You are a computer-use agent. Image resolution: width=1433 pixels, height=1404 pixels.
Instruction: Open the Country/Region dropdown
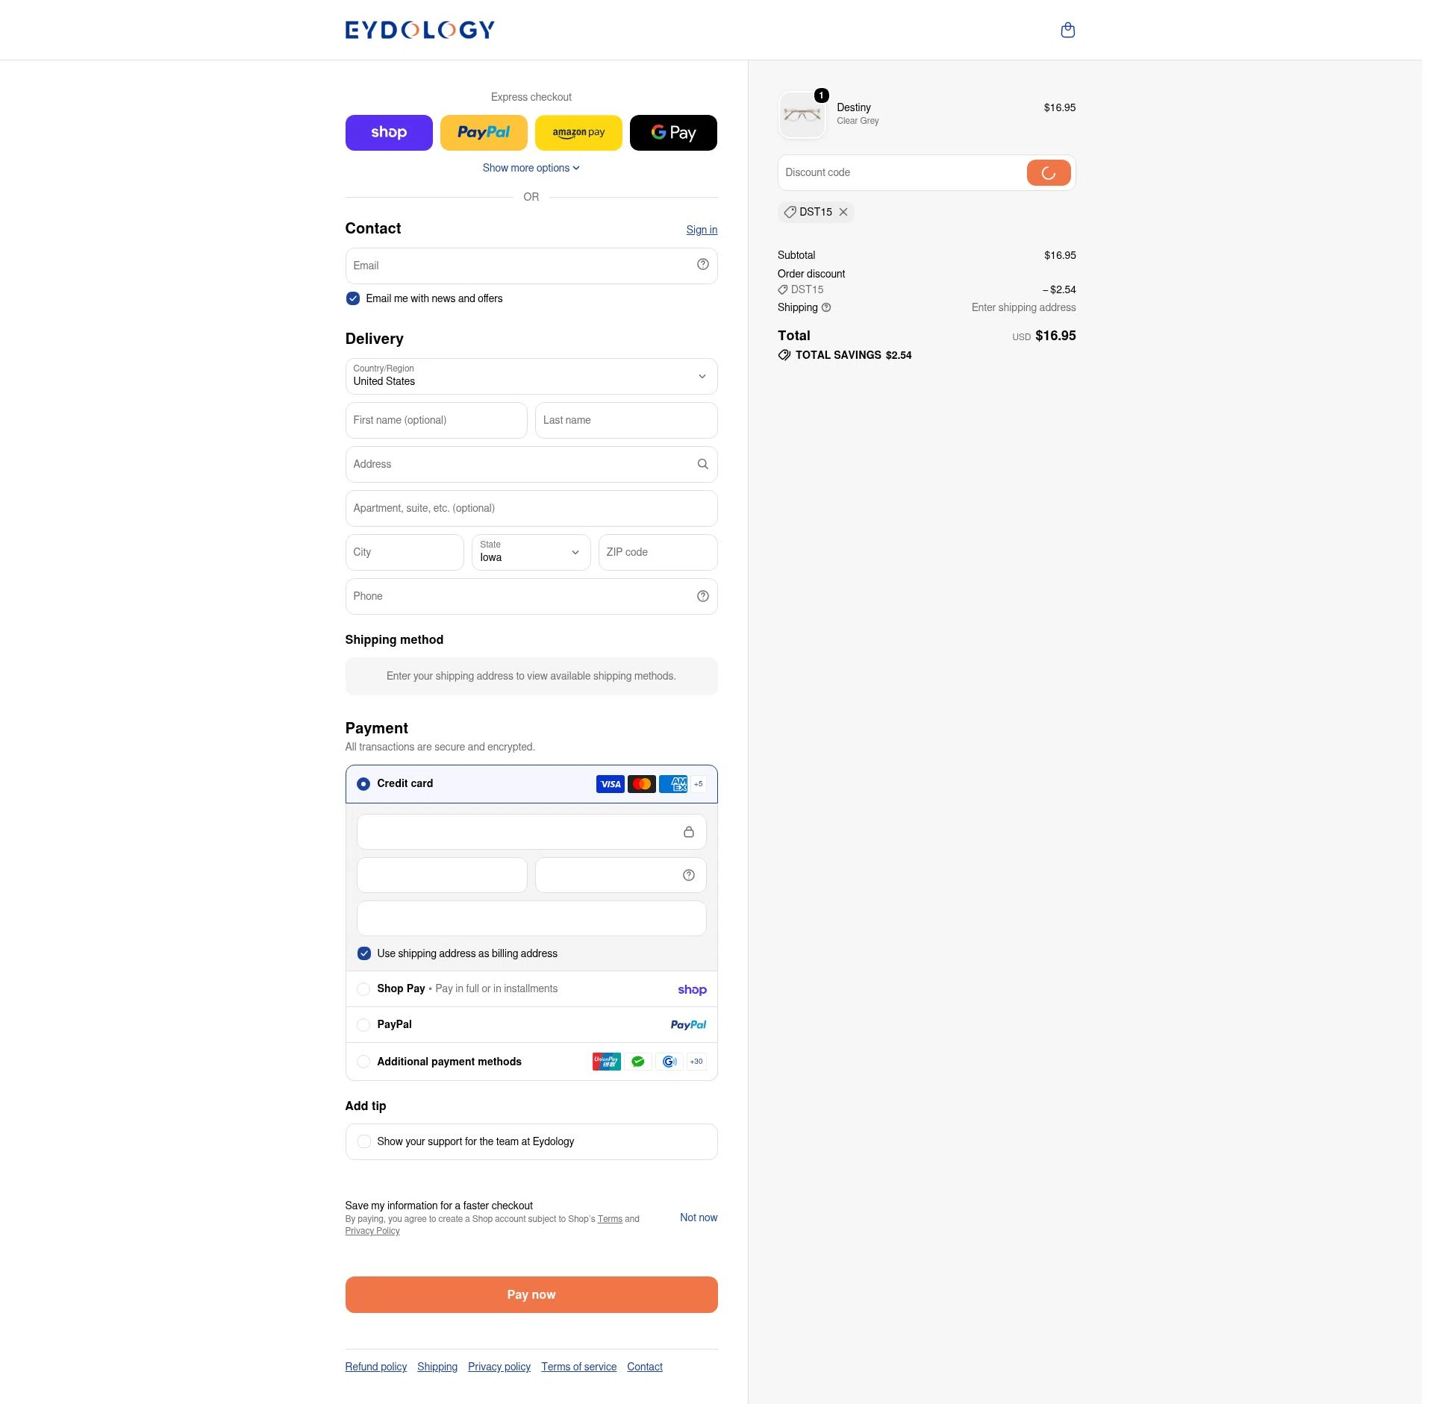point(531,376)
